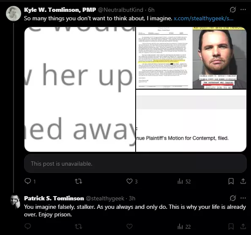Open the x.com/stealthygeek link
251x235 pixels.
(x=203, y=19)
